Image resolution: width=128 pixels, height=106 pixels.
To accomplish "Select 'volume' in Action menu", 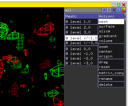I will click(x=111, y=41).
